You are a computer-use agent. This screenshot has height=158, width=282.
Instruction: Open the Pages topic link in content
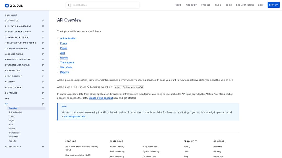[x=63, y=48]
